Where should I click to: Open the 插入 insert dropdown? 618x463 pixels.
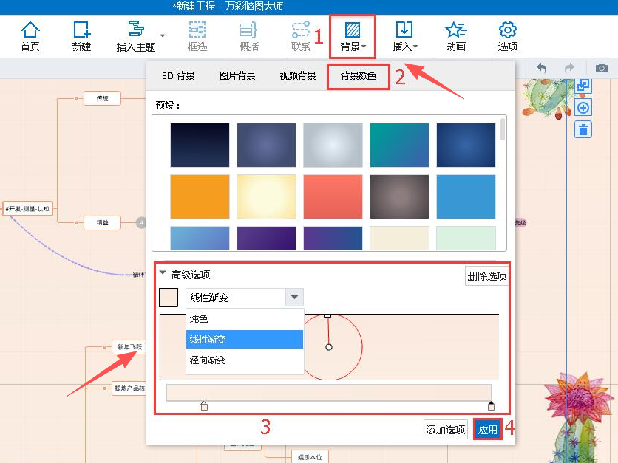(404, 36)
